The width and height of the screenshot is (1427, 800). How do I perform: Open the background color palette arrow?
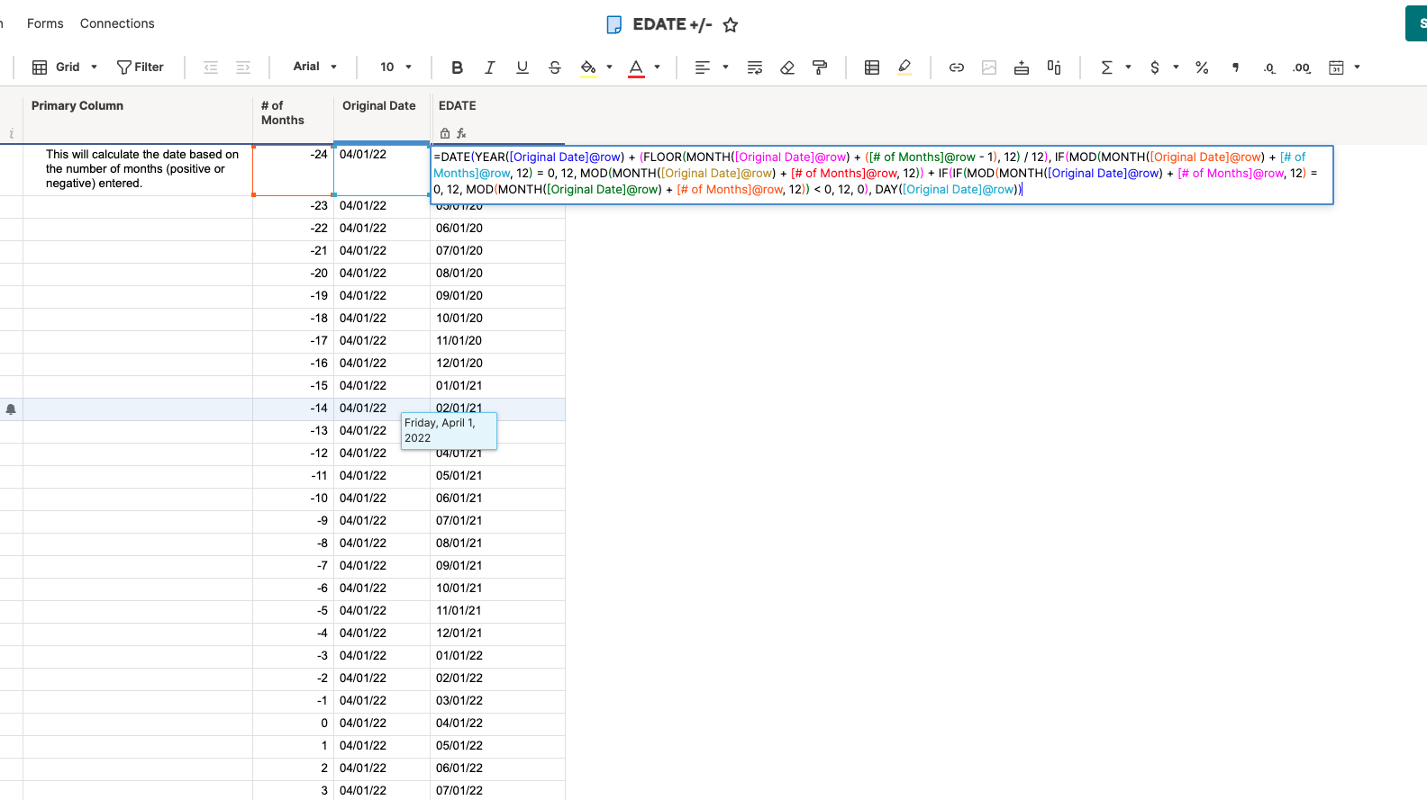pyautogui.click(x=609, y=67)
